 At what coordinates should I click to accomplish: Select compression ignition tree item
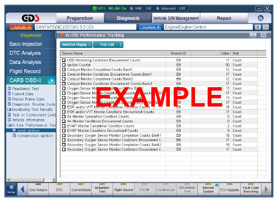point(35,136)
